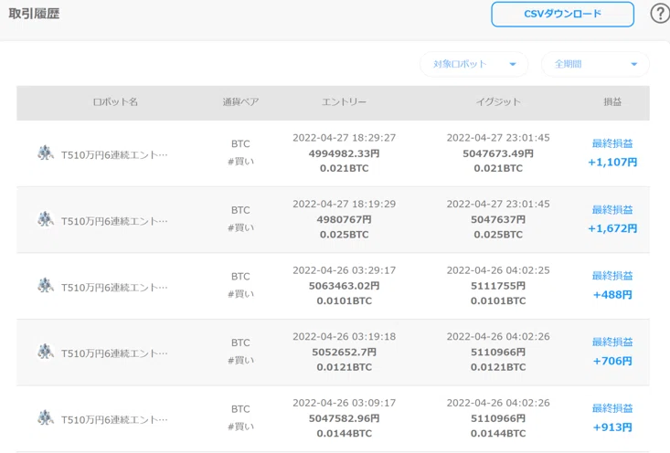Click the help question mark icon

[x=661, y=14]
